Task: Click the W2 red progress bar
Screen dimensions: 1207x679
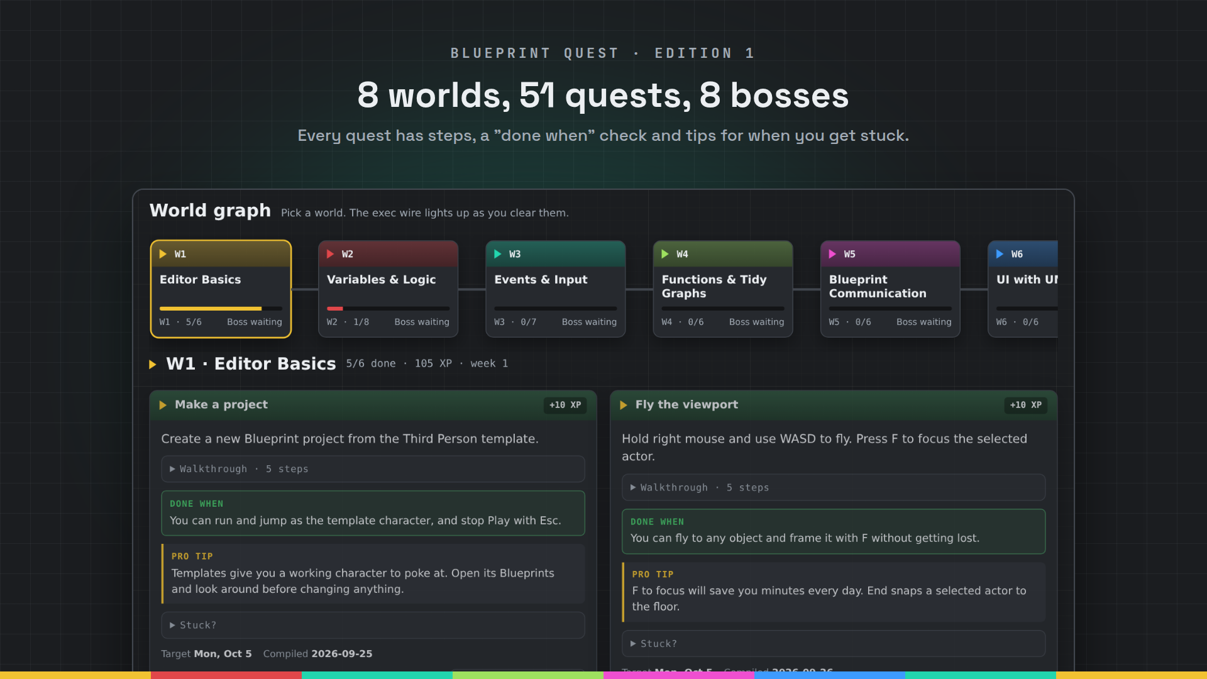Action: (x=388, y=309)
